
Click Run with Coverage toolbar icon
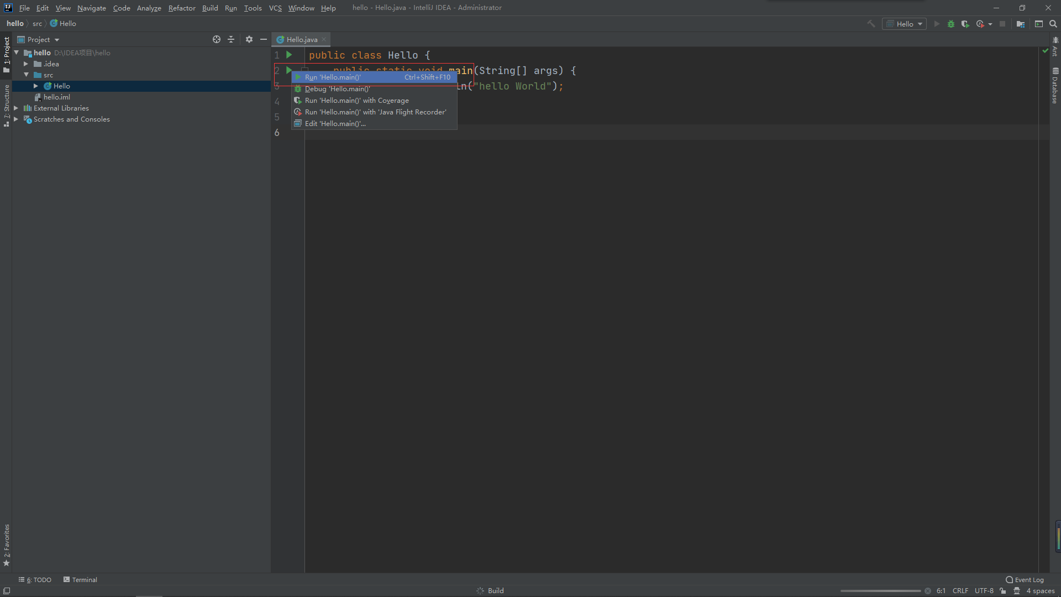click(965, 24)
